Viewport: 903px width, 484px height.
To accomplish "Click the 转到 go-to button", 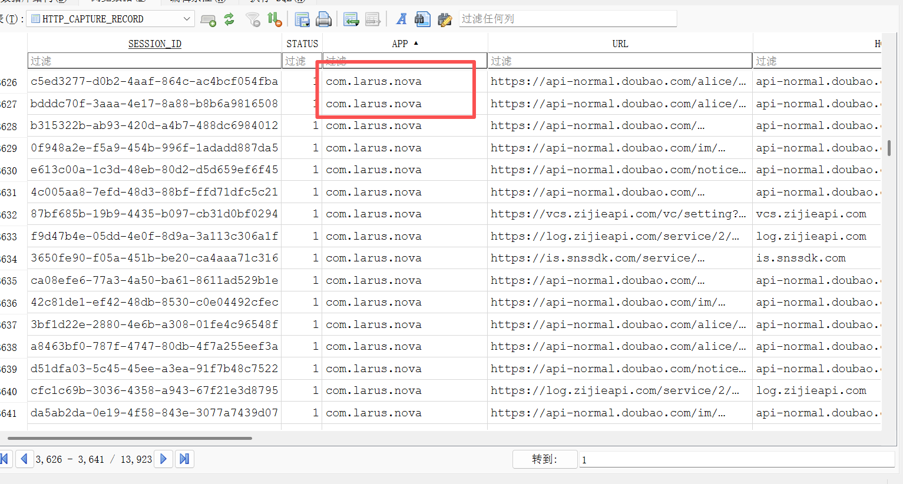I will coord(545,459).
